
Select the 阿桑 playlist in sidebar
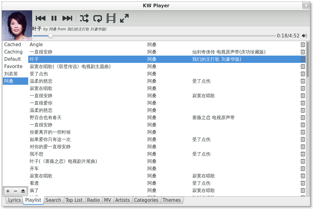point(15,81)
